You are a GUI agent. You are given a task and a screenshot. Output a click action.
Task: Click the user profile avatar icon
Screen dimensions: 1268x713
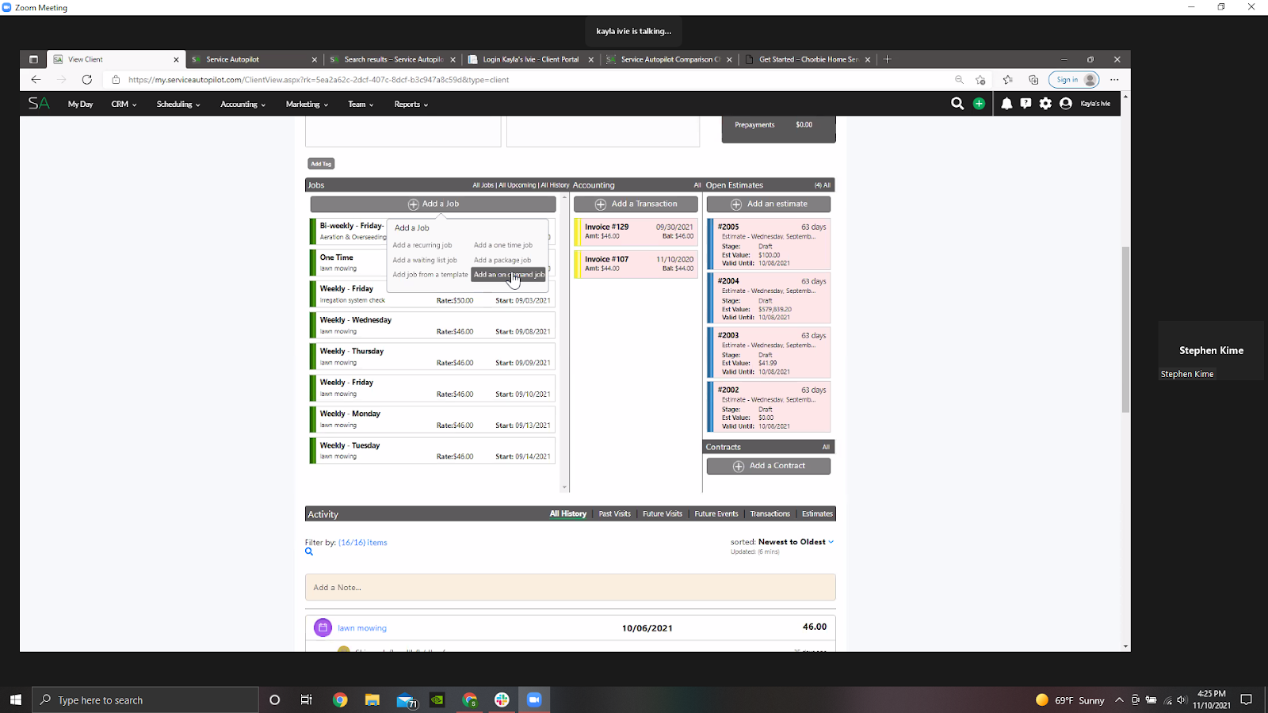pos(1066,104)
